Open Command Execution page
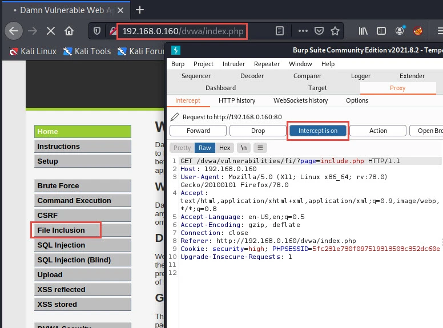 (83, 200)
